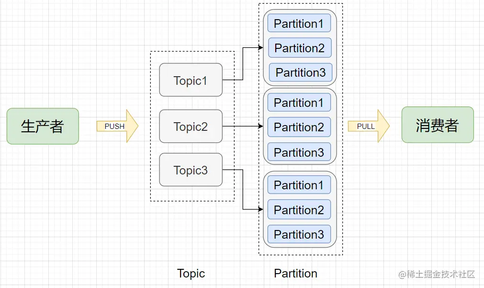This screenshot has height=288, width=484.
Task: Click Partition2 in the middle partition group
Action: [x=299, y=127]
